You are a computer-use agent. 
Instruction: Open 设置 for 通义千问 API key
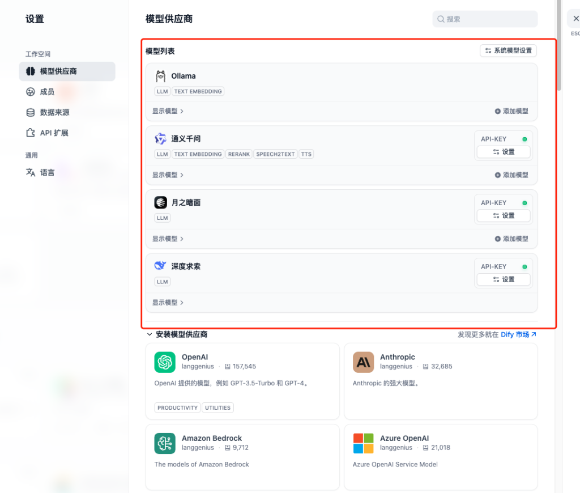coord(504,152)
